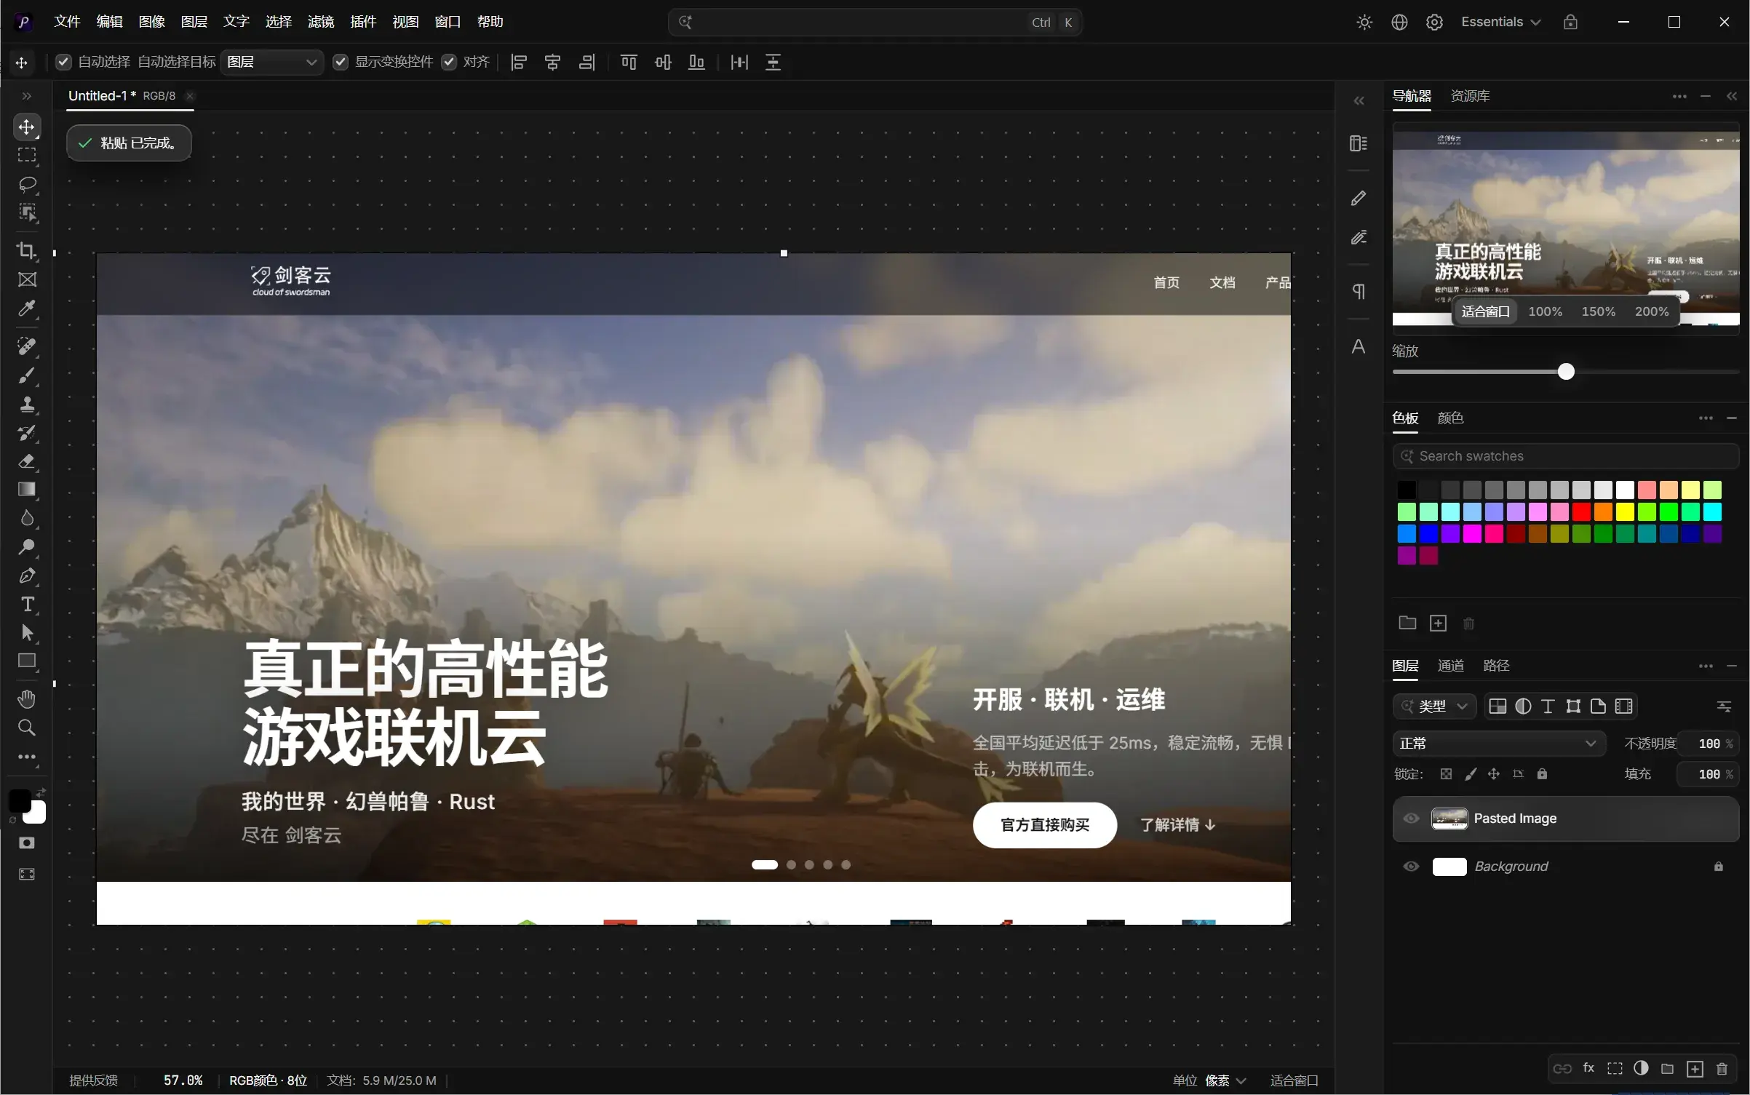Hide the Background layer
1750x1095 pixels.
coord(1411,867)
